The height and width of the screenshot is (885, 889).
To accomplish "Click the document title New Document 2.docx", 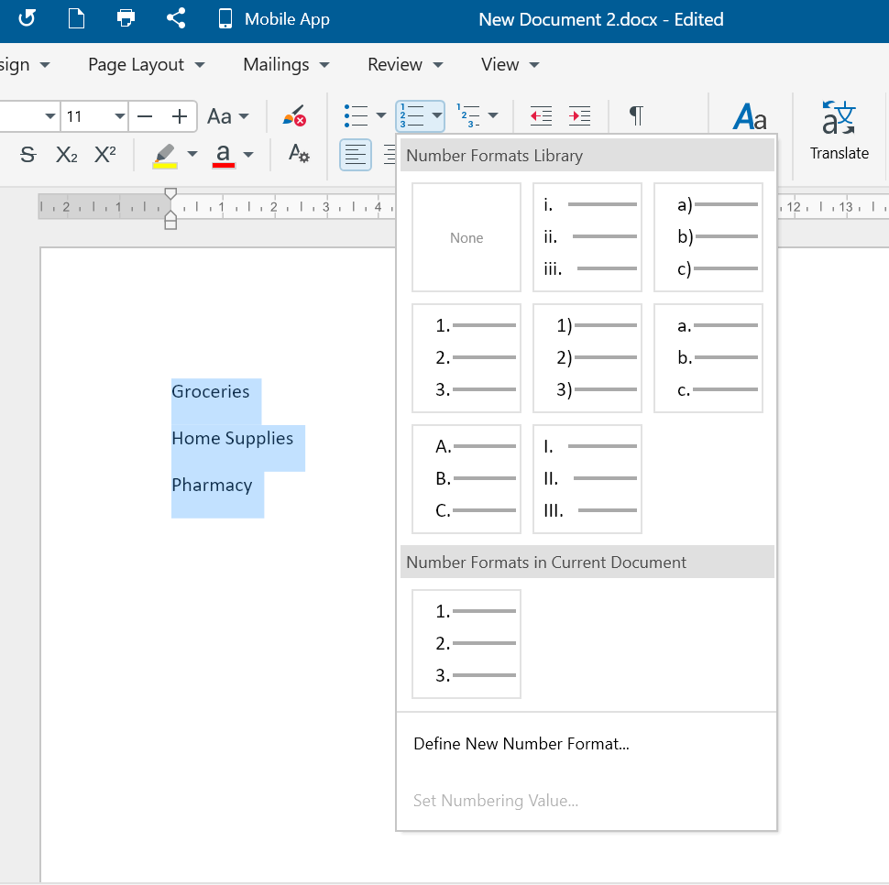I will [568, 19].
